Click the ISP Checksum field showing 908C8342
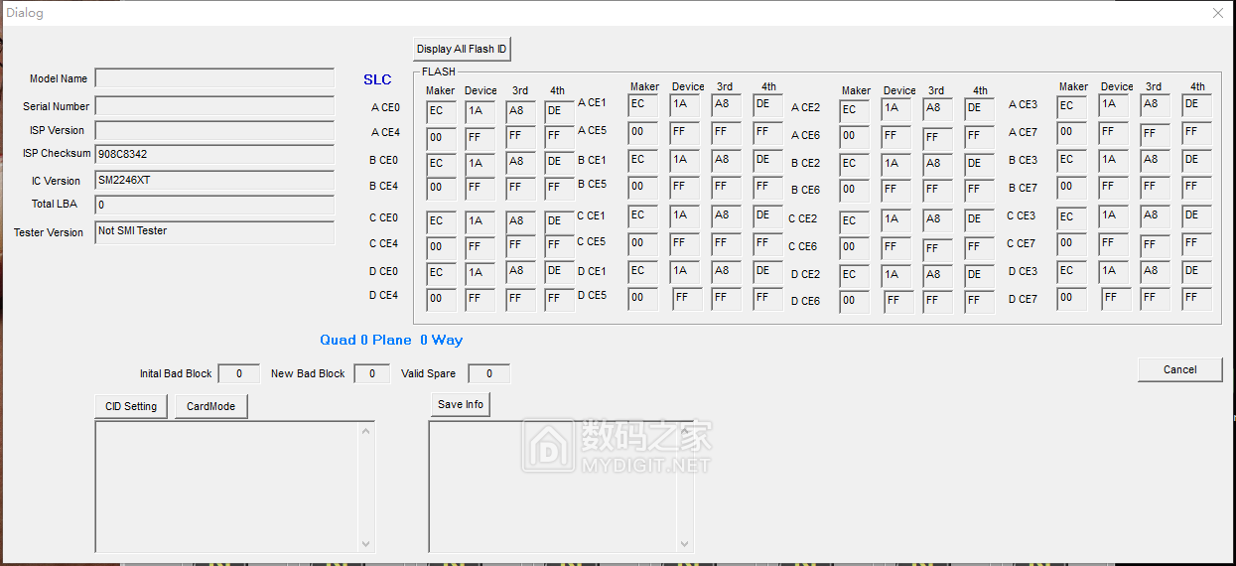Viewport: 1236px width, 566px height. click(214, 155)
